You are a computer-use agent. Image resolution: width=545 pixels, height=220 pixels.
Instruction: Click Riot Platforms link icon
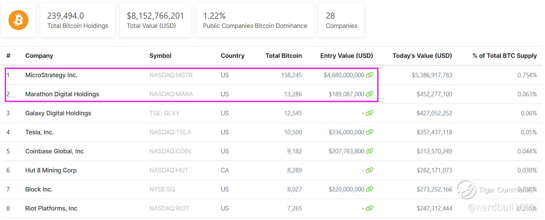click(x=370, y=208)
